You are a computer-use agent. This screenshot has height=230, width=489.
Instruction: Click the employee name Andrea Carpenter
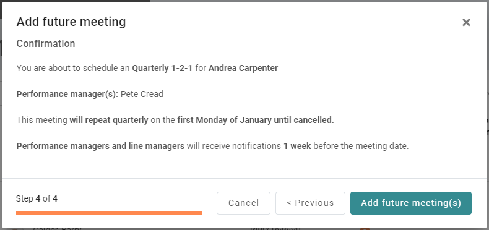click(243, 68)
